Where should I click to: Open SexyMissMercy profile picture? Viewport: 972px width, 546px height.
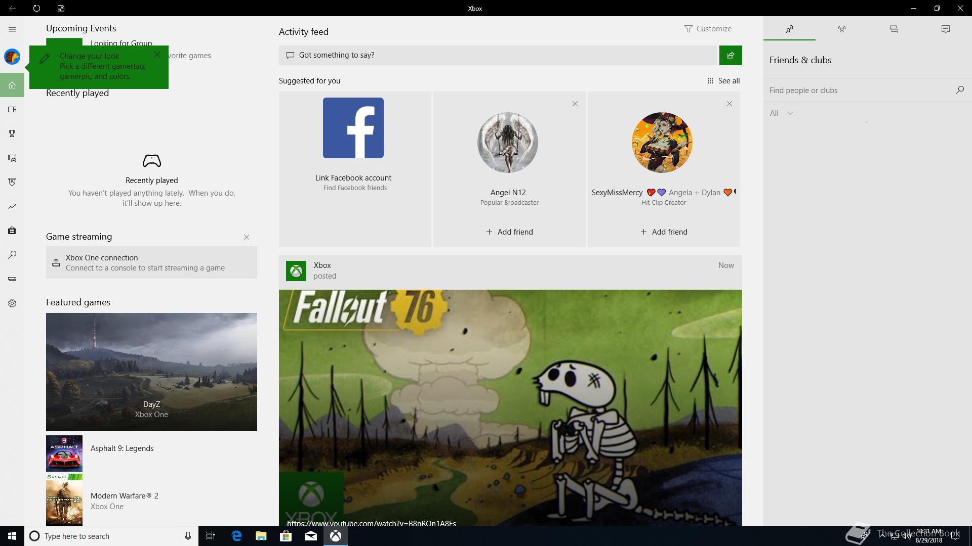[x=662, y=143]
